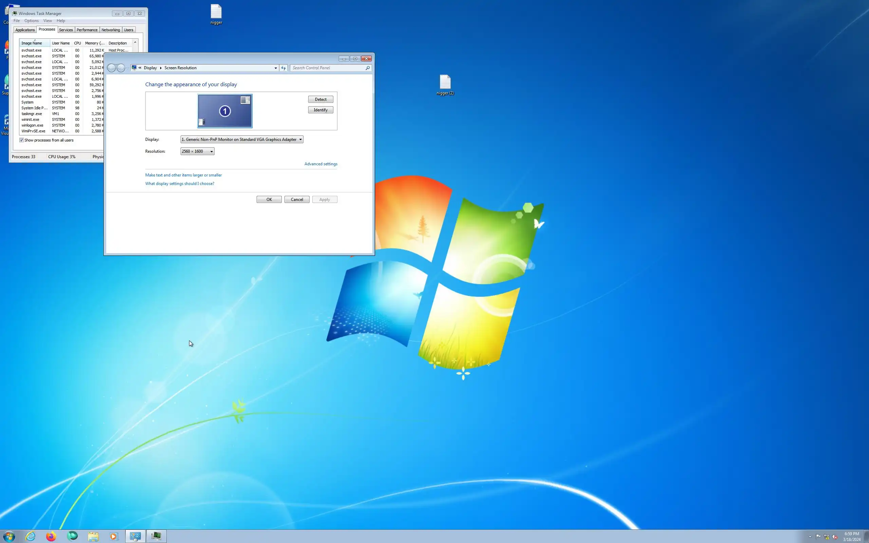This screenshot has height=543, width=869.
Task: Switch to the Performance tab
Action: [87, 30]
